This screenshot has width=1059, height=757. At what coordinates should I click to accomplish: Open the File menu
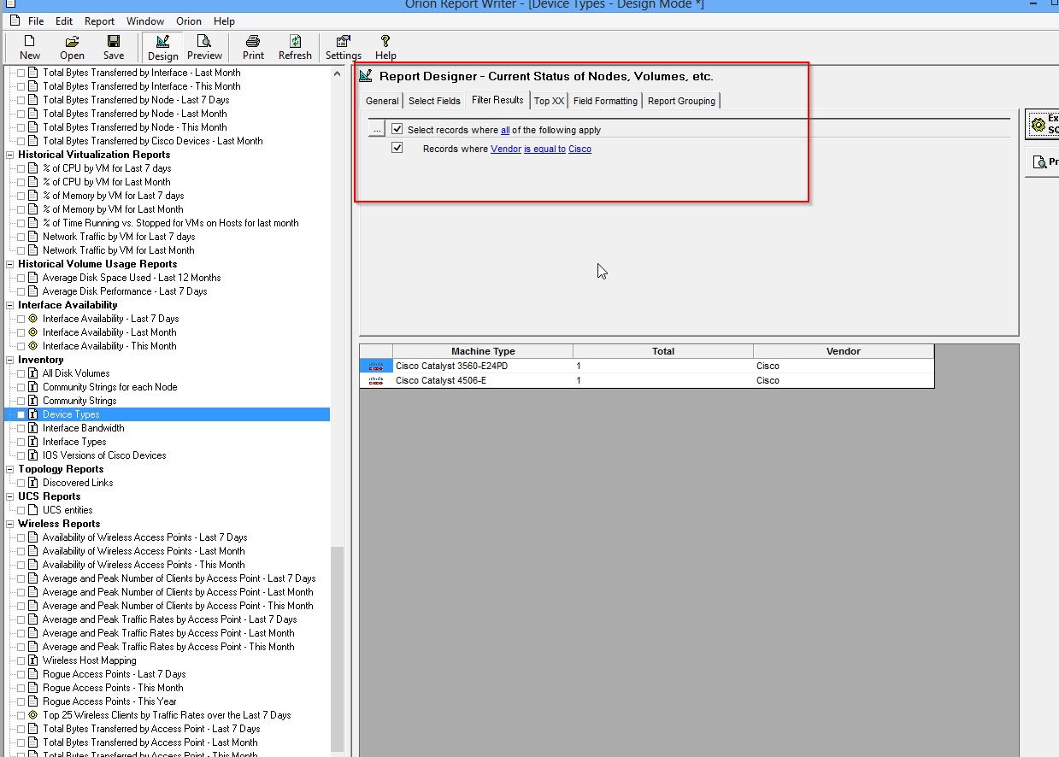36,21
